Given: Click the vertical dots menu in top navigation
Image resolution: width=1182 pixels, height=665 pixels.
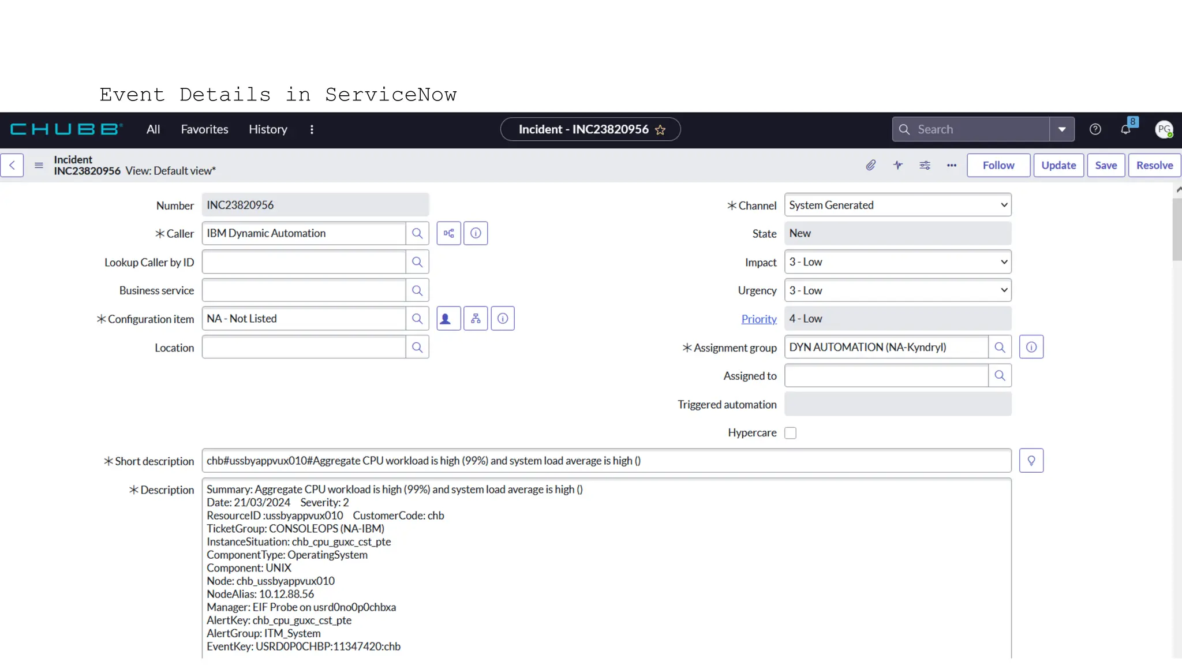Looking at the screenshot, I should pyautogui.click(x=312, y=129).
